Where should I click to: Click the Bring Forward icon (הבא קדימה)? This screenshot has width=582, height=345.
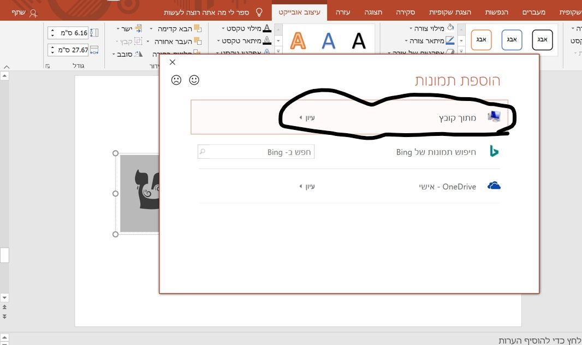[x=198, y=28]
